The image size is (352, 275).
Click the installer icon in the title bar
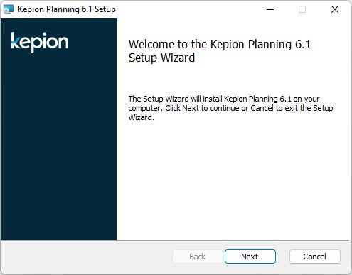click(9, 9)
